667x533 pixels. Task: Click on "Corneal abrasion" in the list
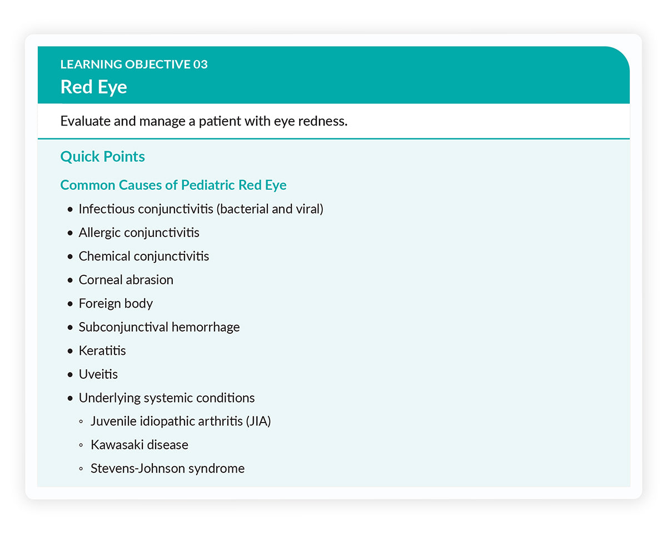126,280
